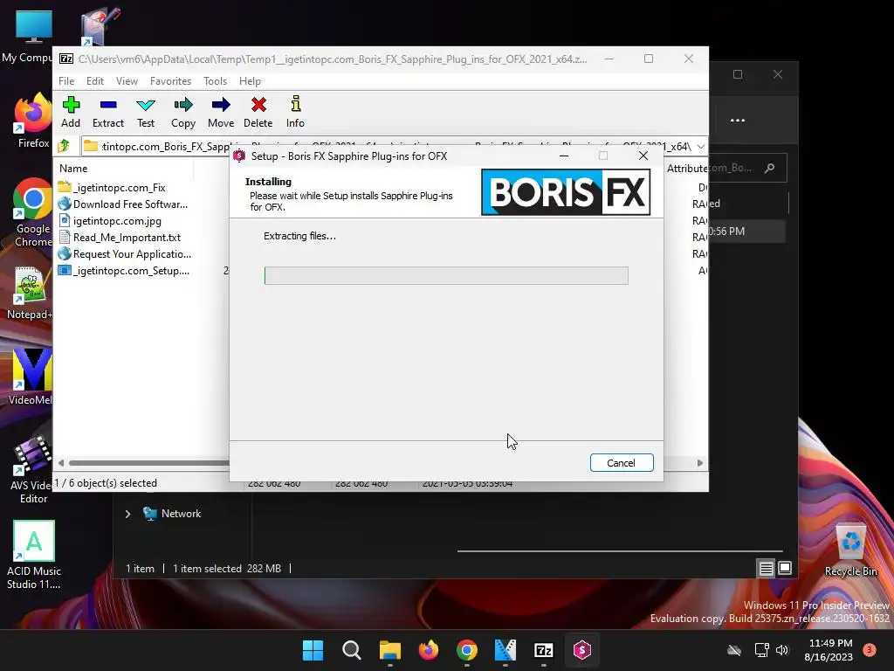This screenshot has width=894, height=671.
Task: Click the red Delete icon
Action: [258, 112]
